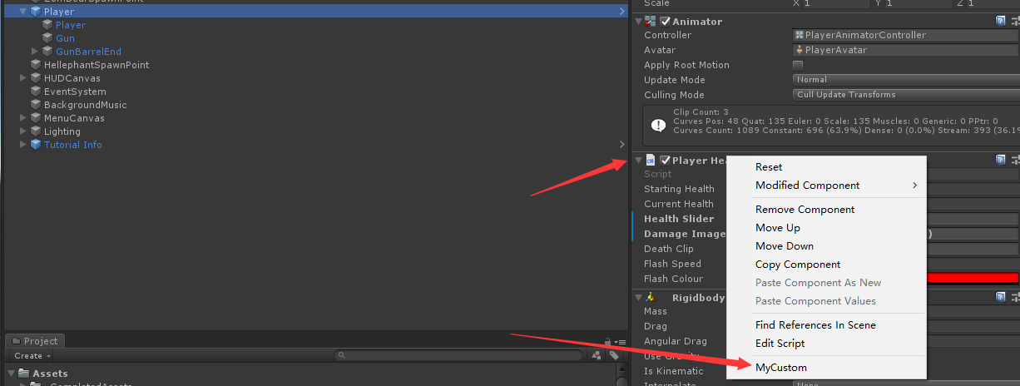Click the Controller object field
1020x386 pixels.
coord(906,35)
